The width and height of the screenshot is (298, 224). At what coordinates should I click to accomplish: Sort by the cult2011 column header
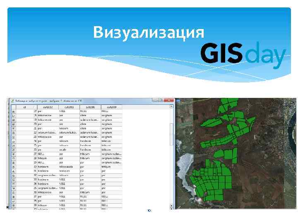pos(69,107)
